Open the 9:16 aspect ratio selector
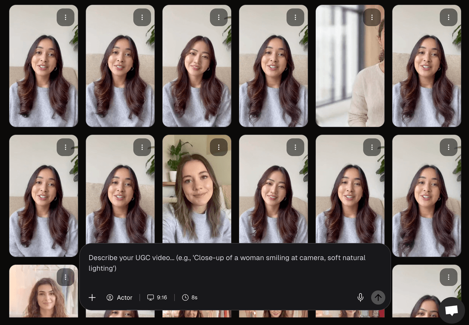Image resolution: width=469 pixels, height=325 pixels. click(x=157, y=297)
